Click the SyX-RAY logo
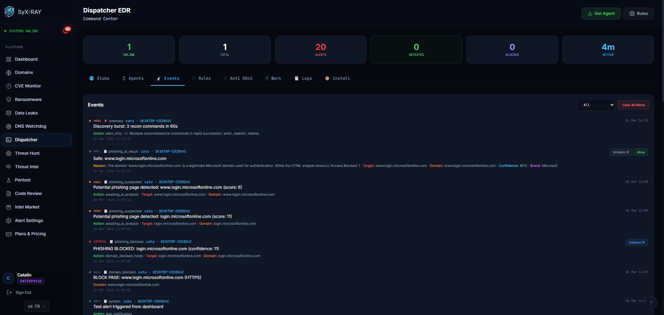664x315 pixels. pos(24,11)
